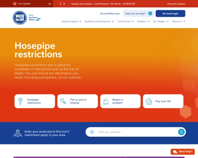This screenshot has height=158, width=198.
Task: Click the map pin location icon
Action: 18,133
